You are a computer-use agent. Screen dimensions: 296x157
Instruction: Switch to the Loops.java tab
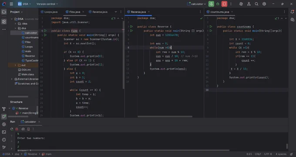click(x=49, y=12)
